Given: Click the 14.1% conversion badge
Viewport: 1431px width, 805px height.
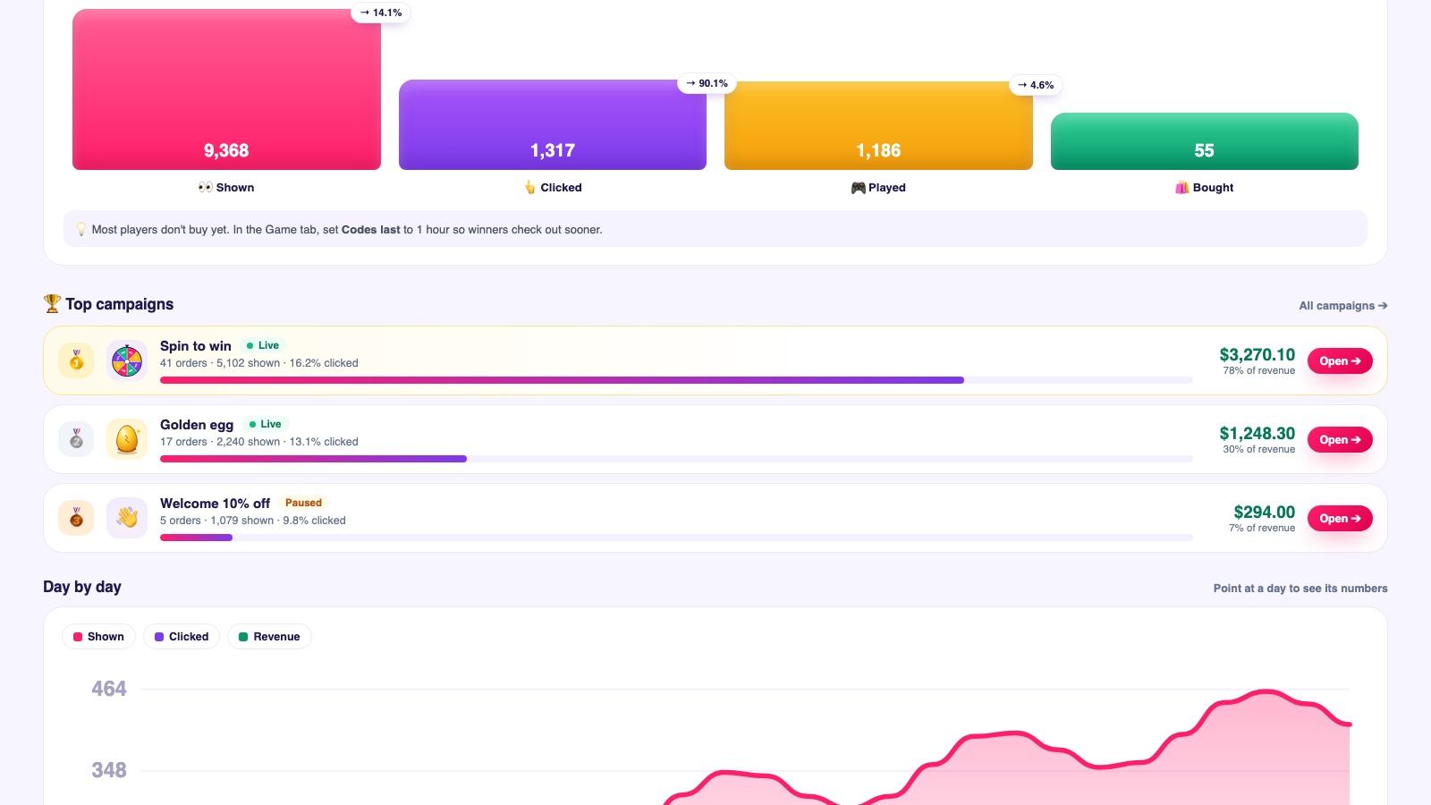Looking at the screenshot, I should pos(381,13).
